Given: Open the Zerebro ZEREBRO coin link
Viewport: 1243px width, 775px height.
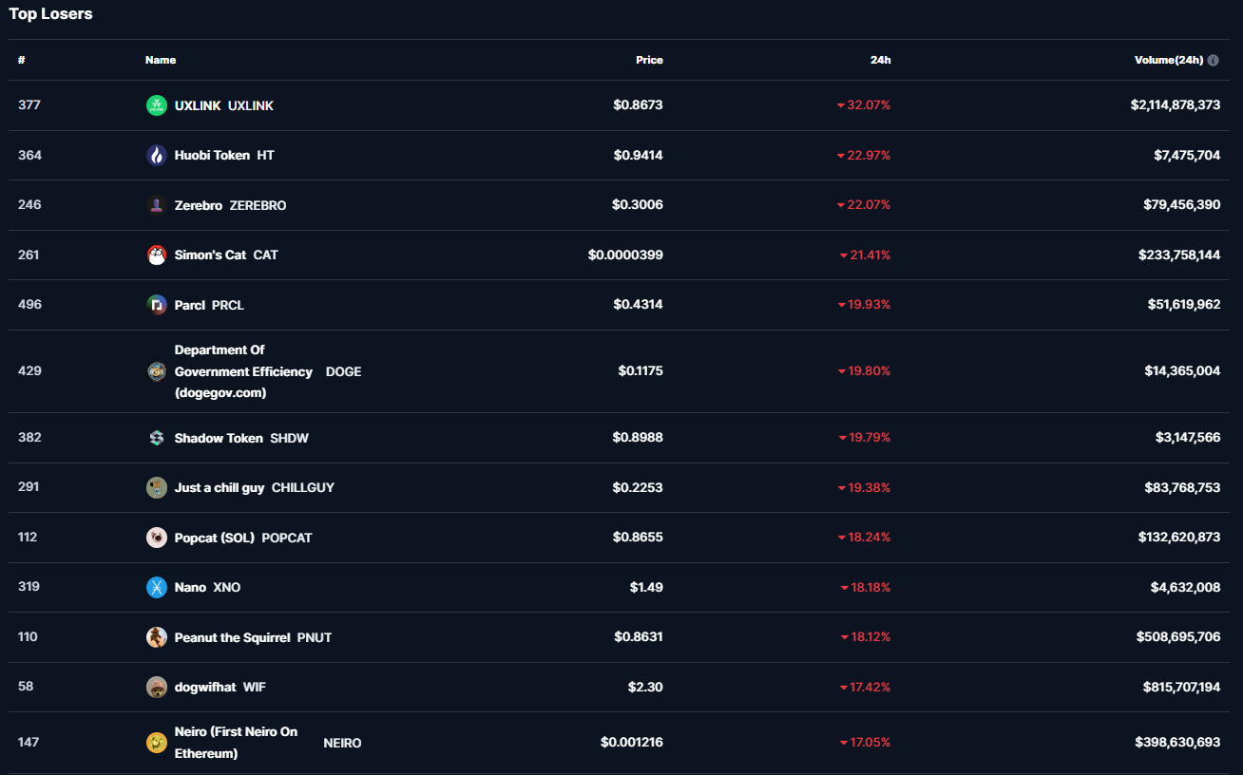Looking at the screenshot, I should click(x=199, y=205).
